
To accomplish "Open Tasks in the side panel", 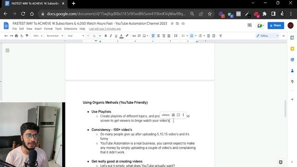I will [x=292, y=60].
